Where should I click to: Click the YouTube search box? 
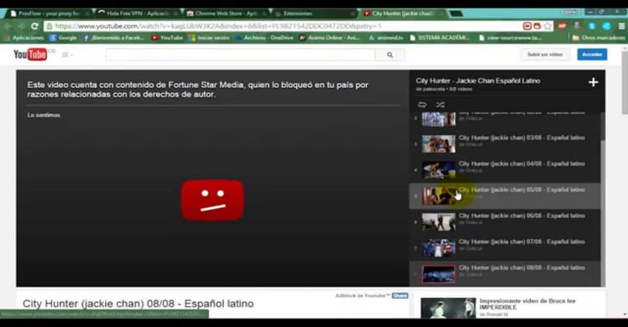[x=240, y=54]
